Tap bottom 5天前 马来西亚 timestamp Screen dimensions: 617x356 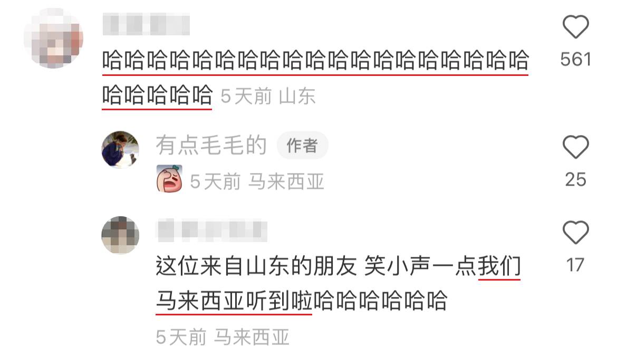pyautogui.click(x=223, y=337)
